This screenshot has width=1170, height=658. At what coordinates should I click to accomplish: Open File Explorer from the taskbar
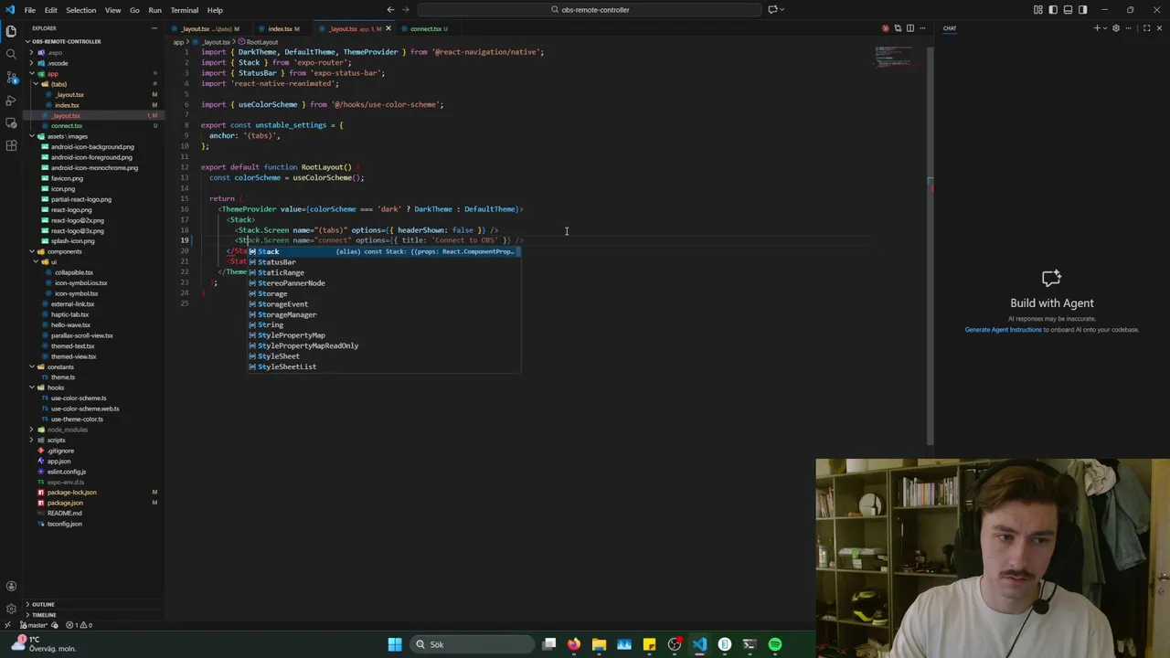tap(599, 644)
